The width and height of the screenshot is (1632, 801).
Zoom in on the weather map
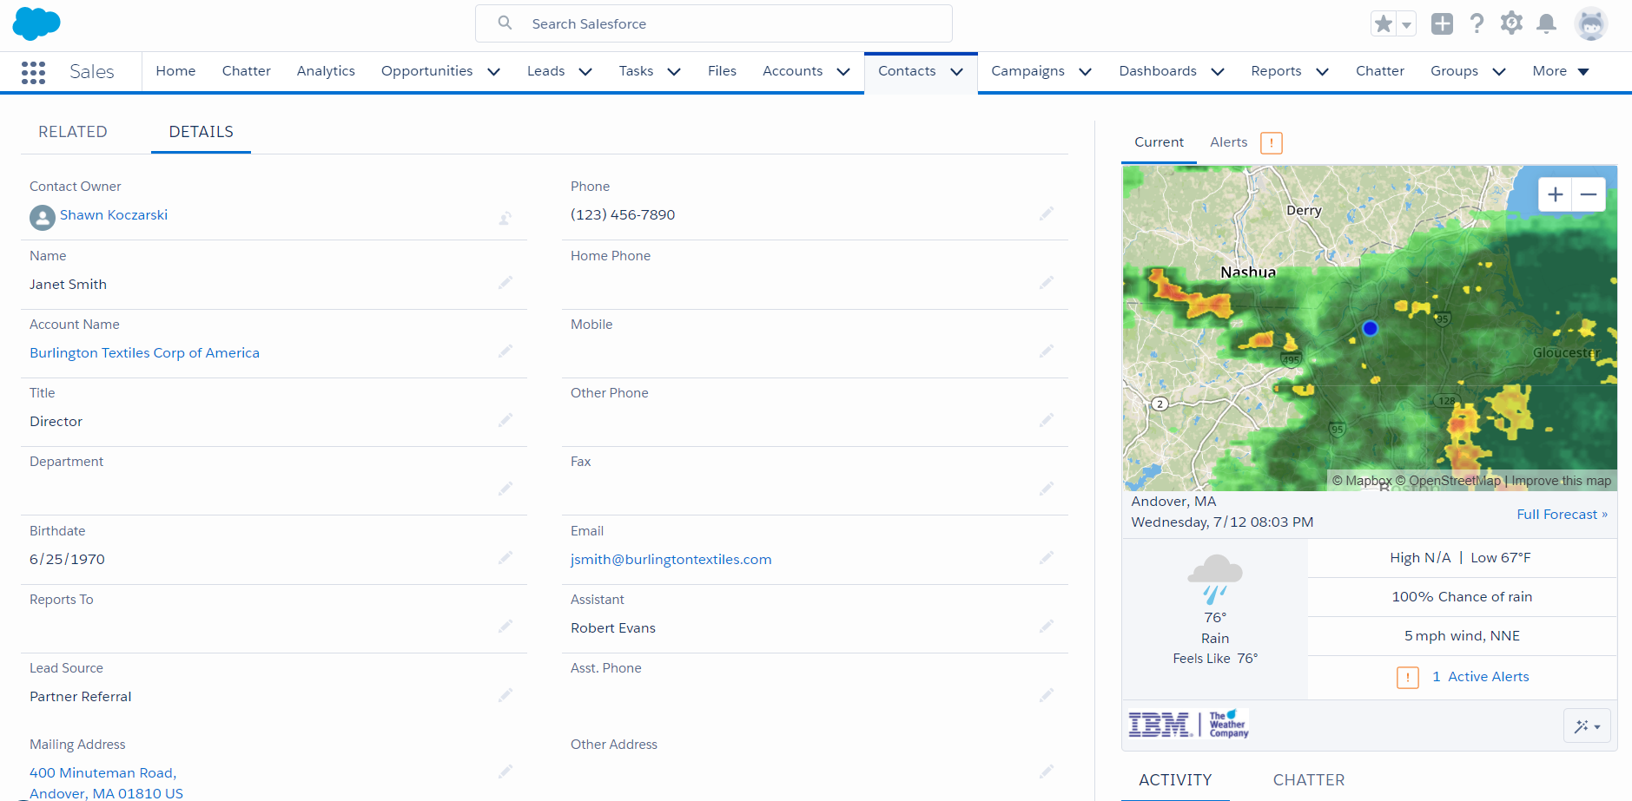point(1555,194)
